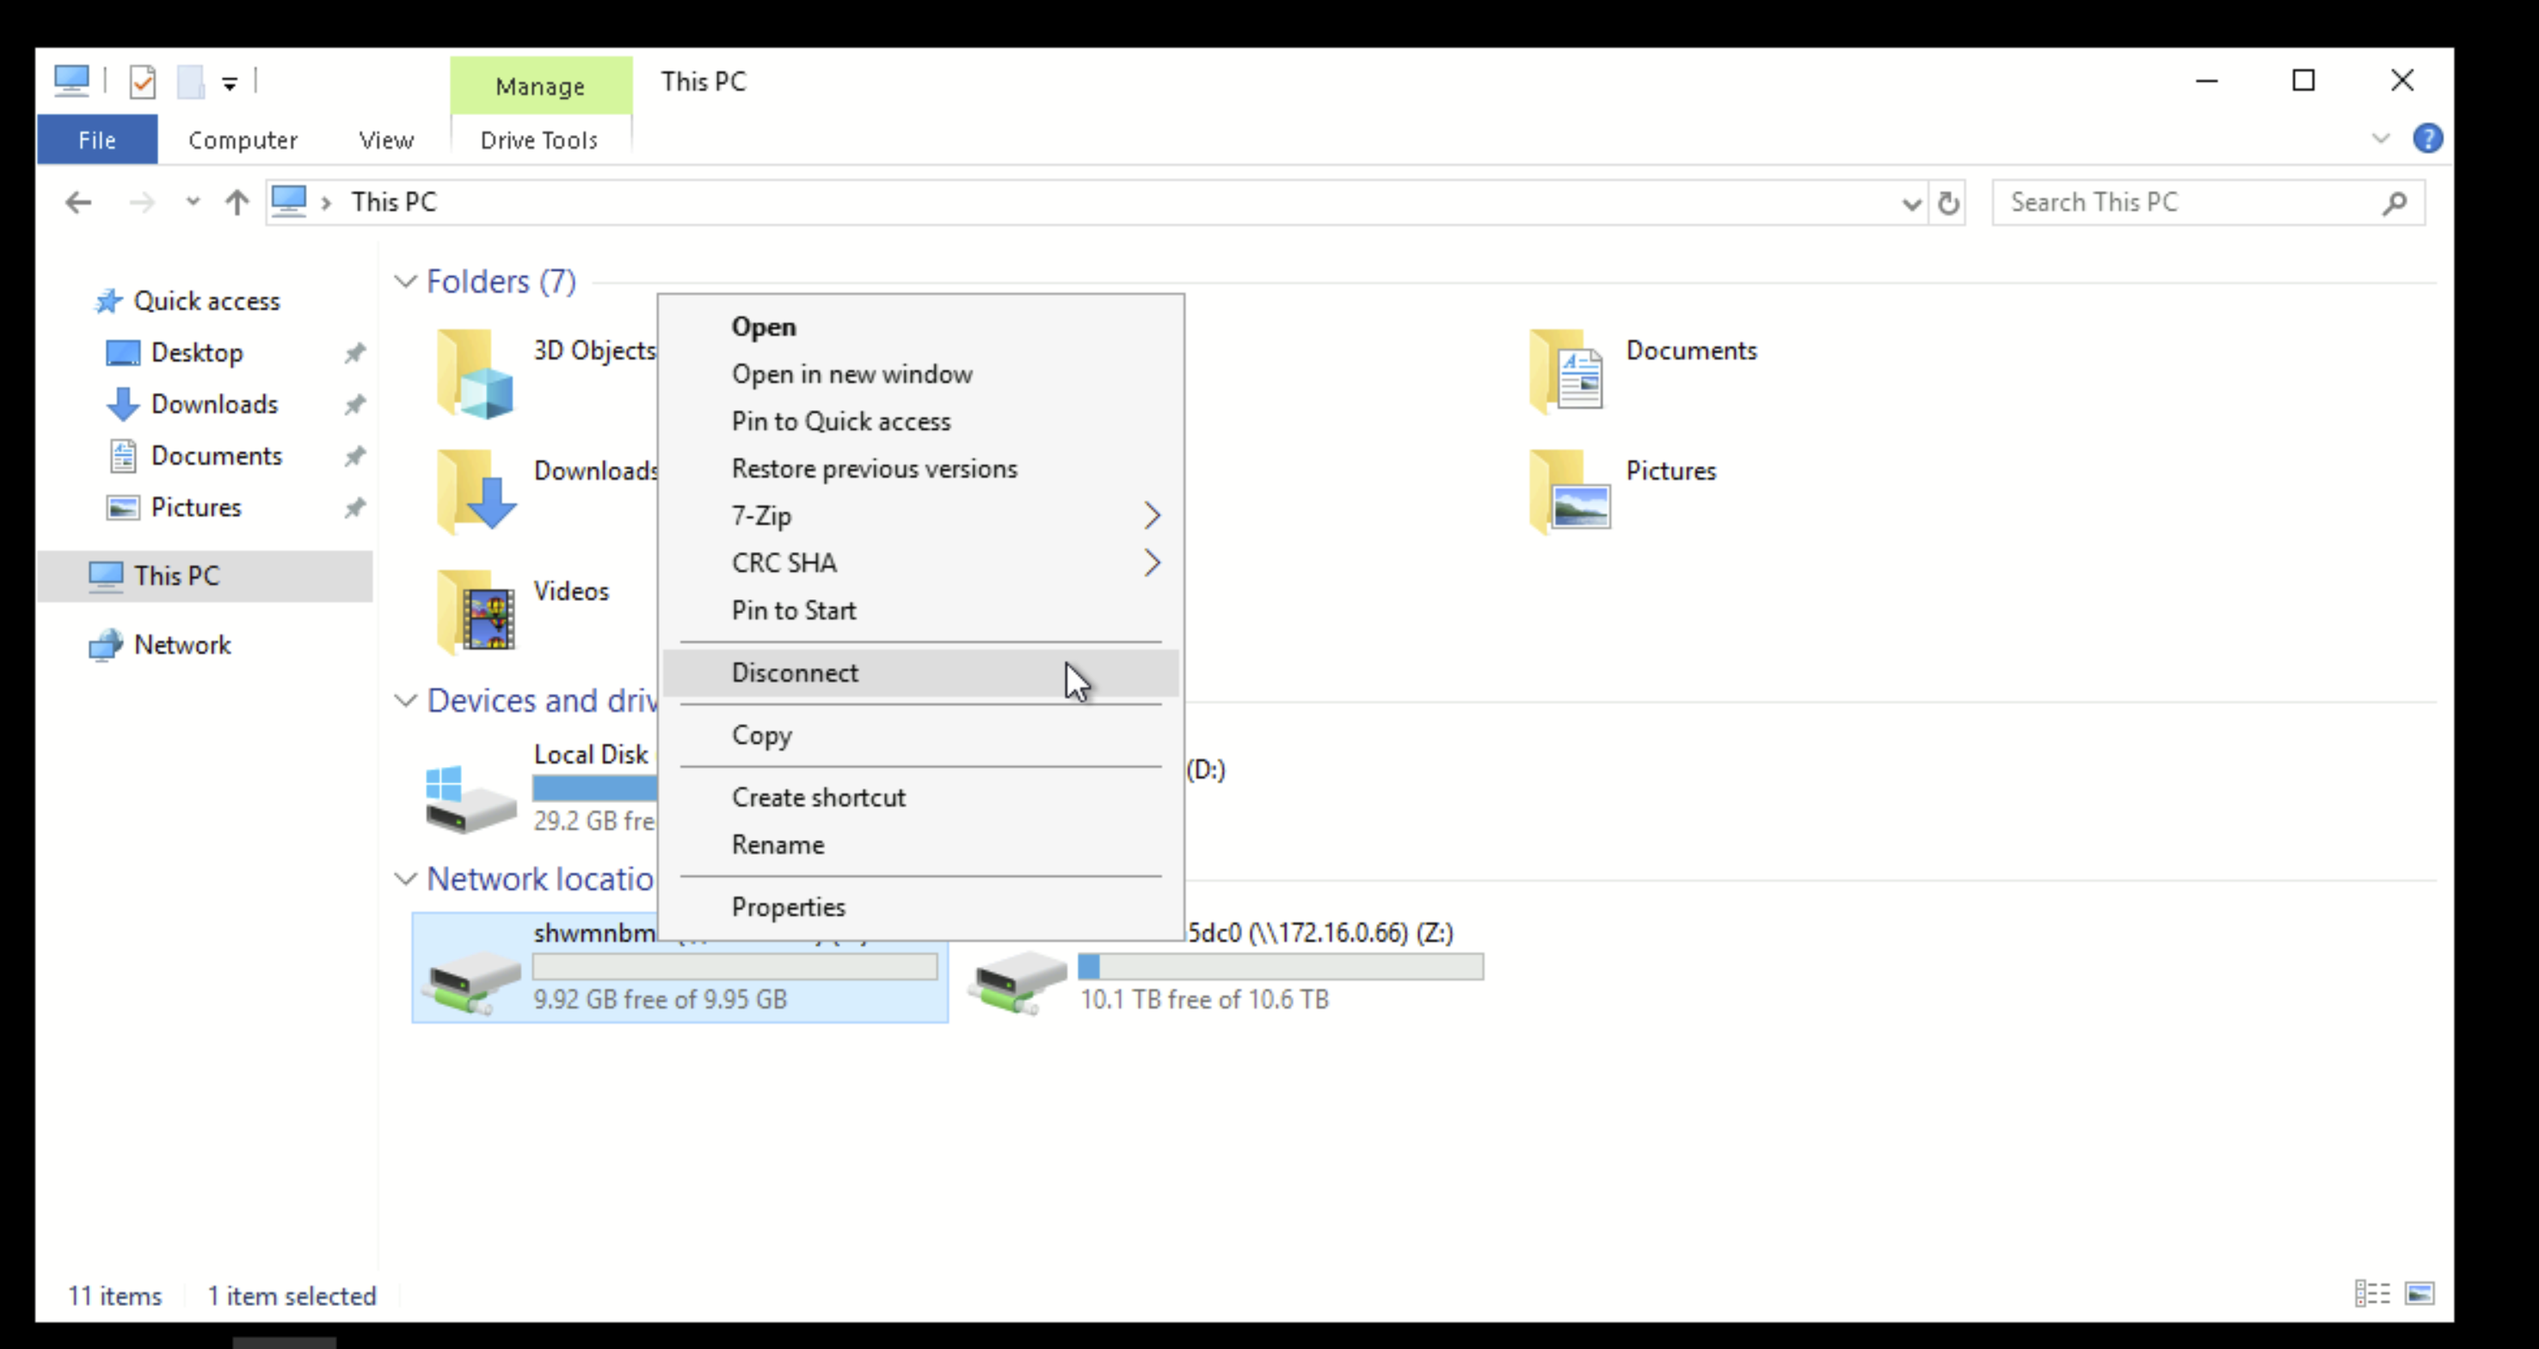Image resolution: width=2539 pixels, height=1349 pixels.
Task: Switch to the View ribbon tab
Action: 385,139
